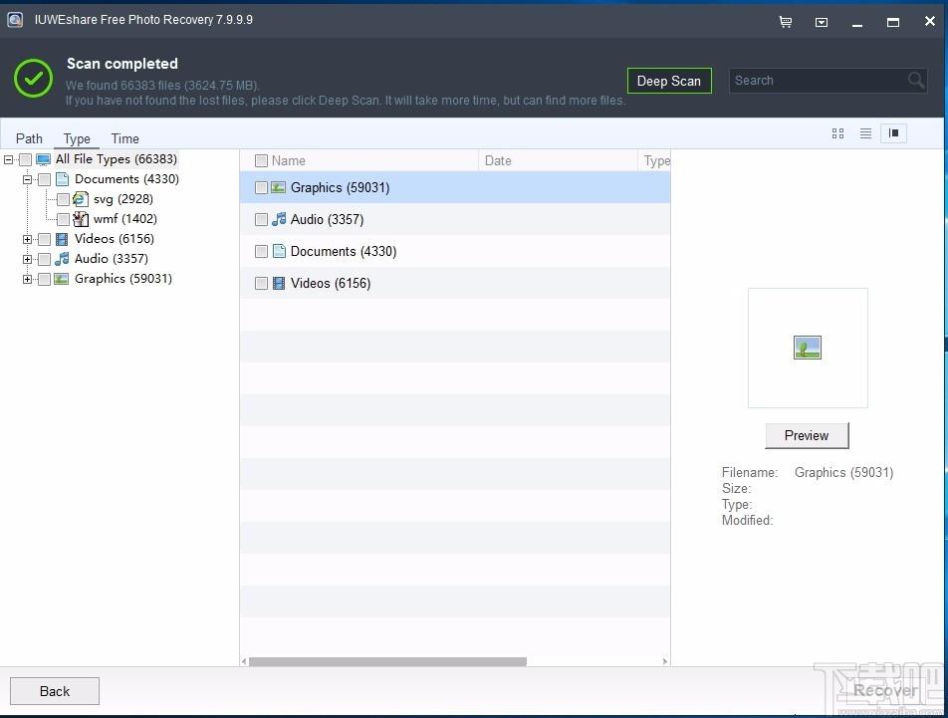The height and width of the screenshot is (718, 948).
Task: Toggle the Name header select-all checkbox
Action: [x=261, y=160]
